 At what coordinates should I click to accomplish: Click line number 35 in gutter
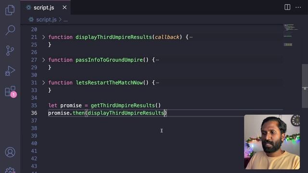pyautogui.click(x=34, y=105)
